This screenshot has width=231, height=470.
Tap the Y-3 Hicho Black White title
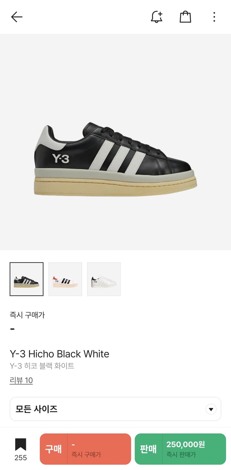[x=60, y=354]
